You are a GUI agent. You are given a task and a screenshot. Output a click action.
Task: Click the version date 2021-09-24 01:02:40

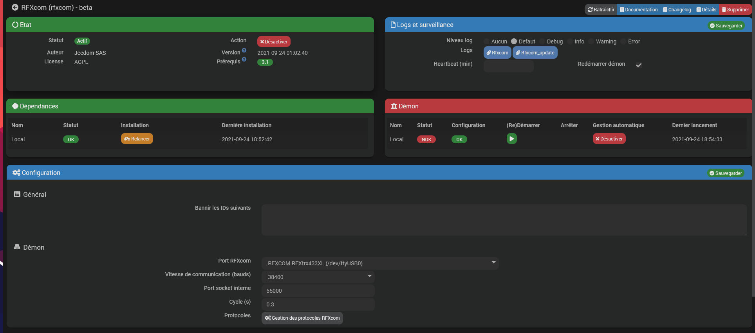click(282, 53)
